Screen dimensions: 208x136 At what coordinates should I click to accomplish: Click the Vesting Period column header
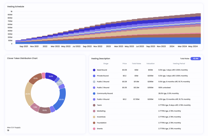(179, 64)
